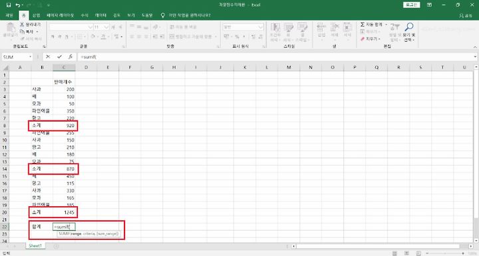
Task: Switch to the Page Layout tab
Action: 60,15
